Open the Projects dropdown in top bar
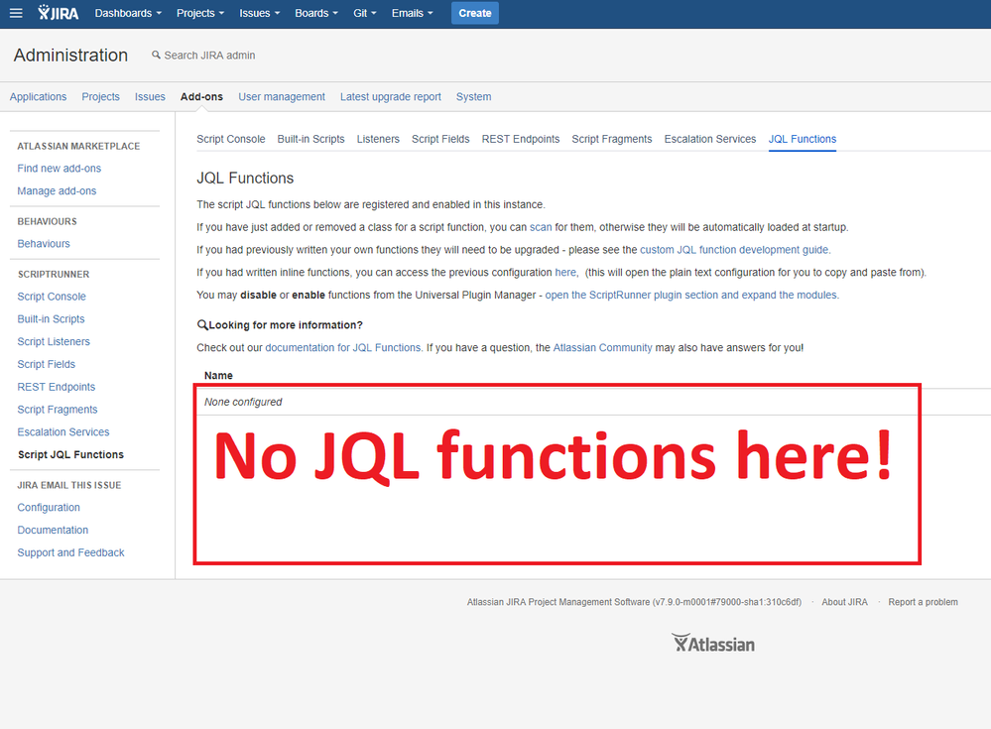Viewport: 991px width, 729px height. (x=200, y=13)
